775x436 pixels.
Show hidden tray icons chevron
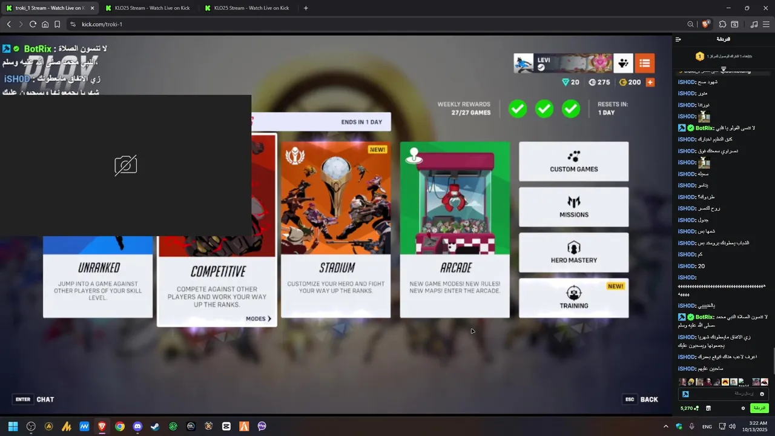tap(665, 426)
